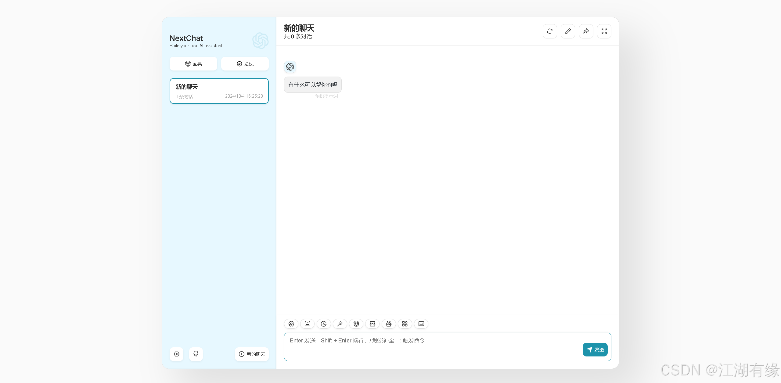
Task: Click the 预设提示词 label under greeting
Action: point(326,96)
